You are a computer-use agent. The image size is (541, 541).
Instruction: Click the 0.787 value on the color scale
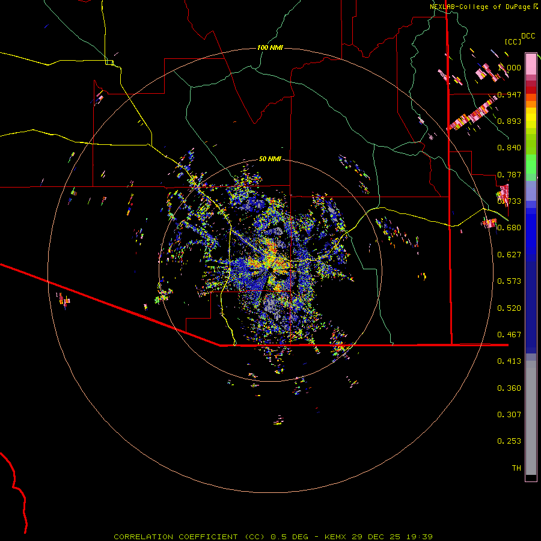click(509, 174)
